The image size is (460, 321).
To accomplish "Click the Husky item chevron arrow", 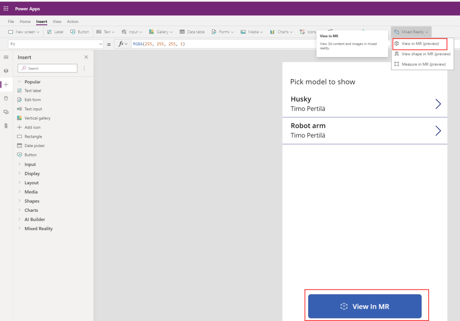I will click(x=438, y=104).
